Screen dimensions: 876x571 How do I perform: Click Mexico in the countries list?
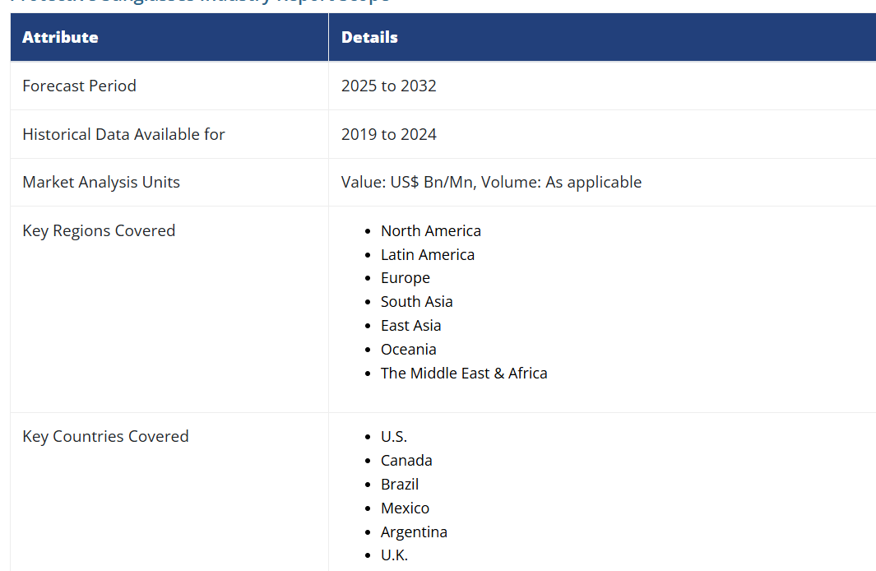[405, 508]
